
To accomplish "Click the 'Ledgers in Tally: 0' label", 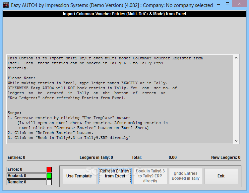I will coord(96,158).
